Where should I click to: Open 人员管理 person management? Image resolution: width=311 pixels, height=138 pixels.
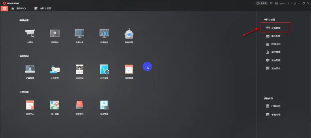coord(55,69)
